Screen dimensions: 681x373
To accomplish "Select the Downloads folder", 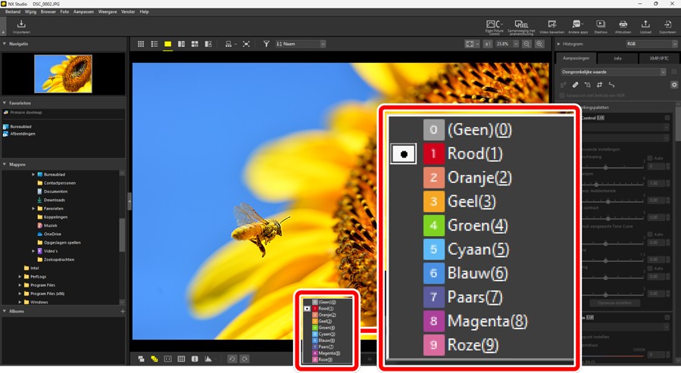I will tap(54, 200).
